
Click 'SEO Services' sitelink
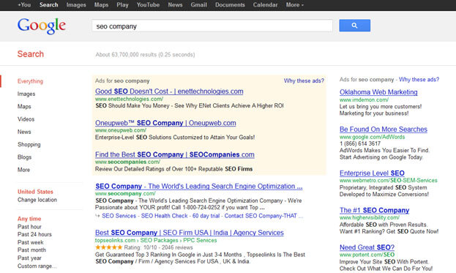119,216
